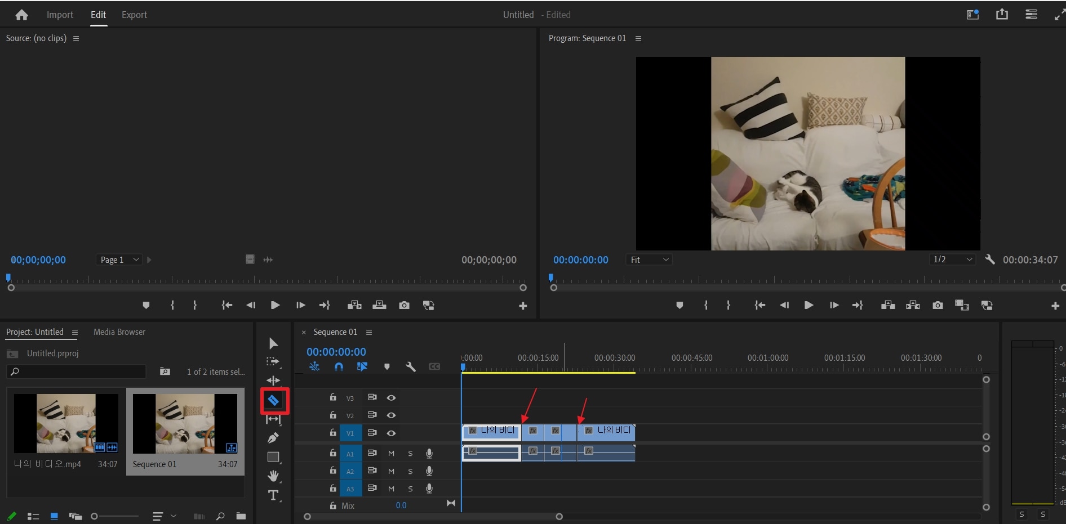Open Find search in Project panel footer
Image resolution: width=1066 pixels, height=524 pixels.
[220, 516]
